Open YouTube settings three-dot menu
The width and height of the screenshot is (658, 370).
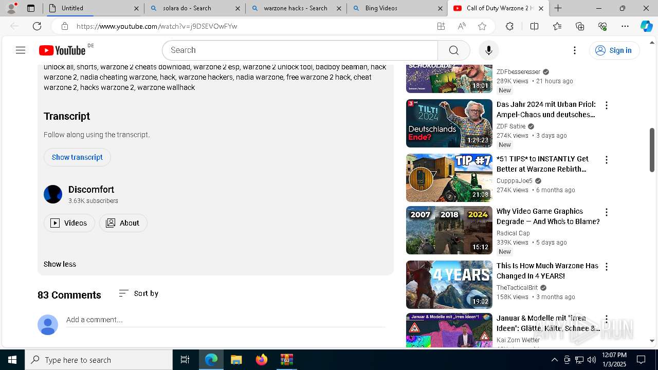(x=575, y=50)
